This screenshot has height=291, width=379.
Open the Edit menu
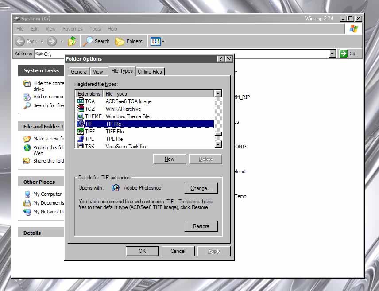pos(35,29)
